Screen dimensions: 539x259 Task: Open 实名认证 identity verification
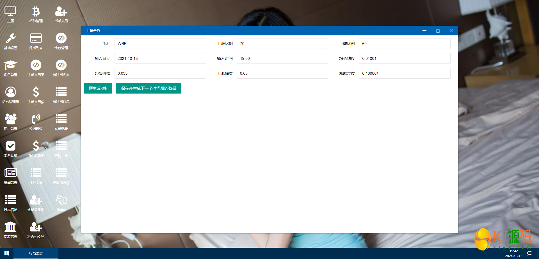10,149
